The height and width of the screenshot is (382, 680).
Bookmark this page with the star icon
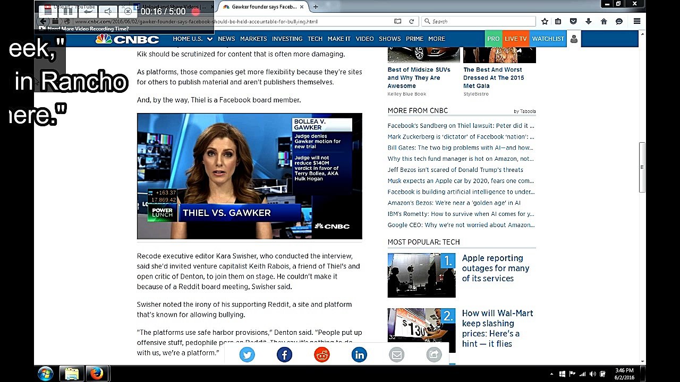(545, 21)
